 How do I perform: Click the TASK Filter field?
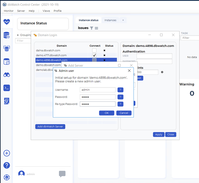(190, 38)
